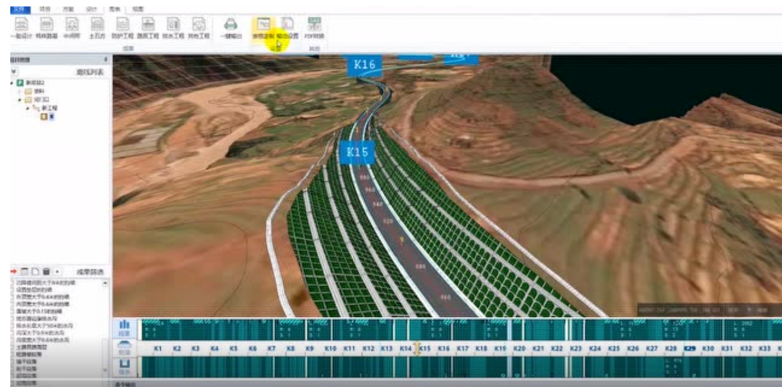The width and height of the screenshot is (782, 387).
Task: Click the 排水工程 ribbon icon
Action: point(174,28)
